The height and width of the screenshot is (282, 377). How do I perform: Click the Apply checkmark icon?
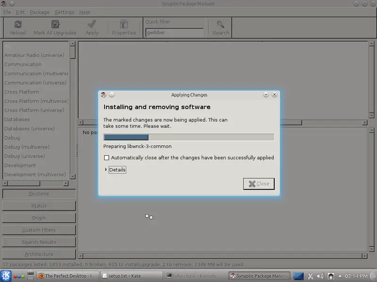[x=92, y=24]
